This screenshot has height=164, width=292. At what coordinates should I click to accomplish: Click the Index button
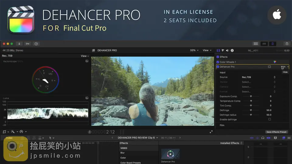tap(9, 138)
